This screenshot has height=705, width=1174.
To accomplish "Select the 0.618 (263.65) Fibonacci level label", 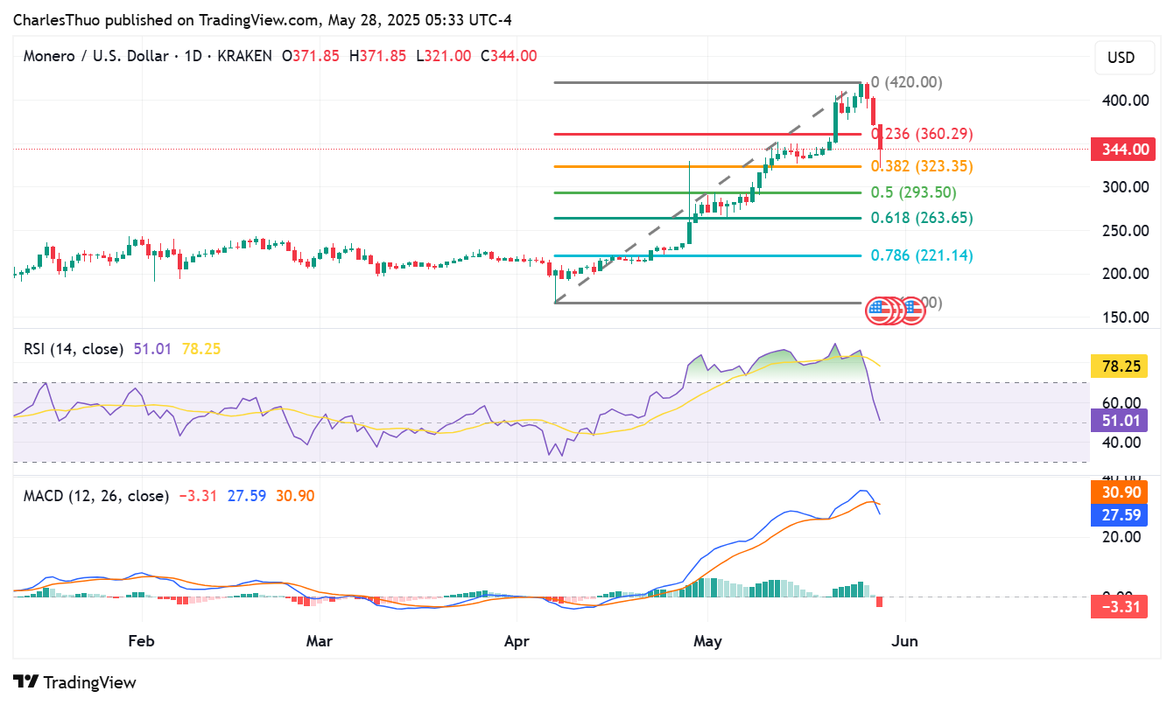I will click(x=922, y=218).
